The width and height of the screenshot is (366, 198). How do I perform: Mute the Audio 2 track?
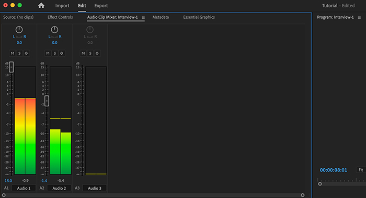pyautogui.click(x=48, y=53)
